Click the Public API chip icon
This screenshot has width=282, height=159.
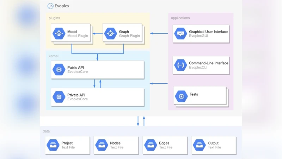point(59,70)
